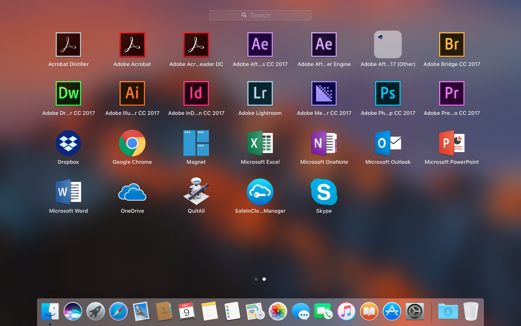Open the Trash in the Dock
This screenshot has width=521, height=326.
(471, 312)
